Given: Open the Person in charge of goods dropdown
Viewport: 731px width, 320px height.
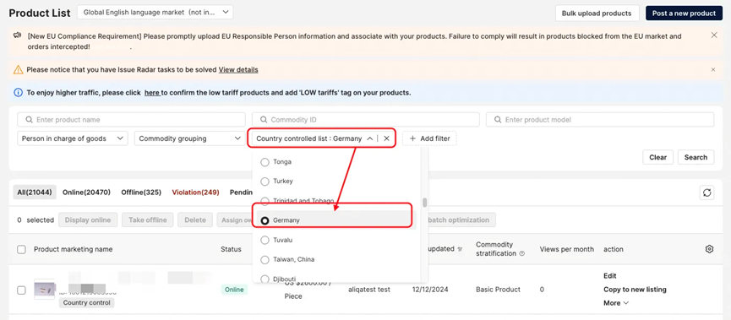Looking at the screenshot, I should 73,138.
